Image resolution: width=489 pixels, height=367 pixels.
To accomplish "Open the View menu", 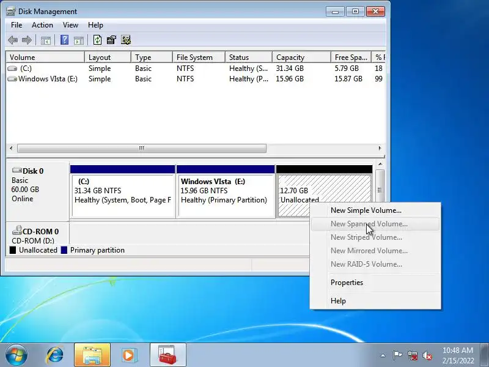I will 70,25.
